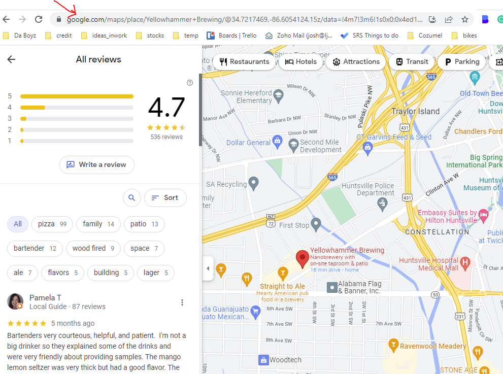Expand the temp bookmarks folder
503x374 pixels.
click(186, 36)
